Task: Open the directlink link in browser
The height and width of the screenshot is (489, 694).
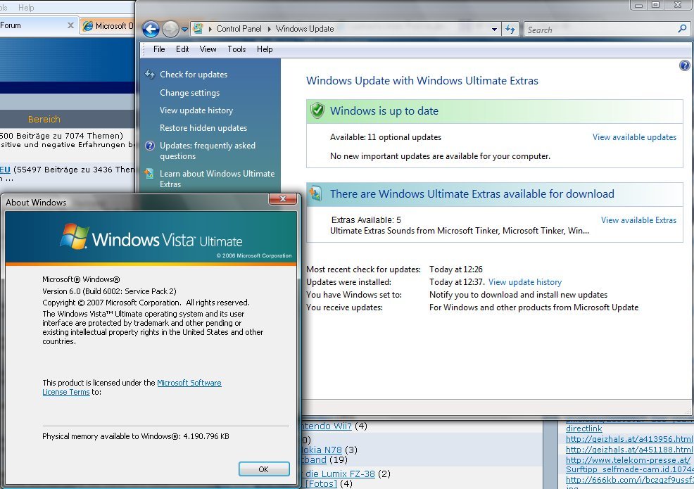Action: click(x=583, y=428)
